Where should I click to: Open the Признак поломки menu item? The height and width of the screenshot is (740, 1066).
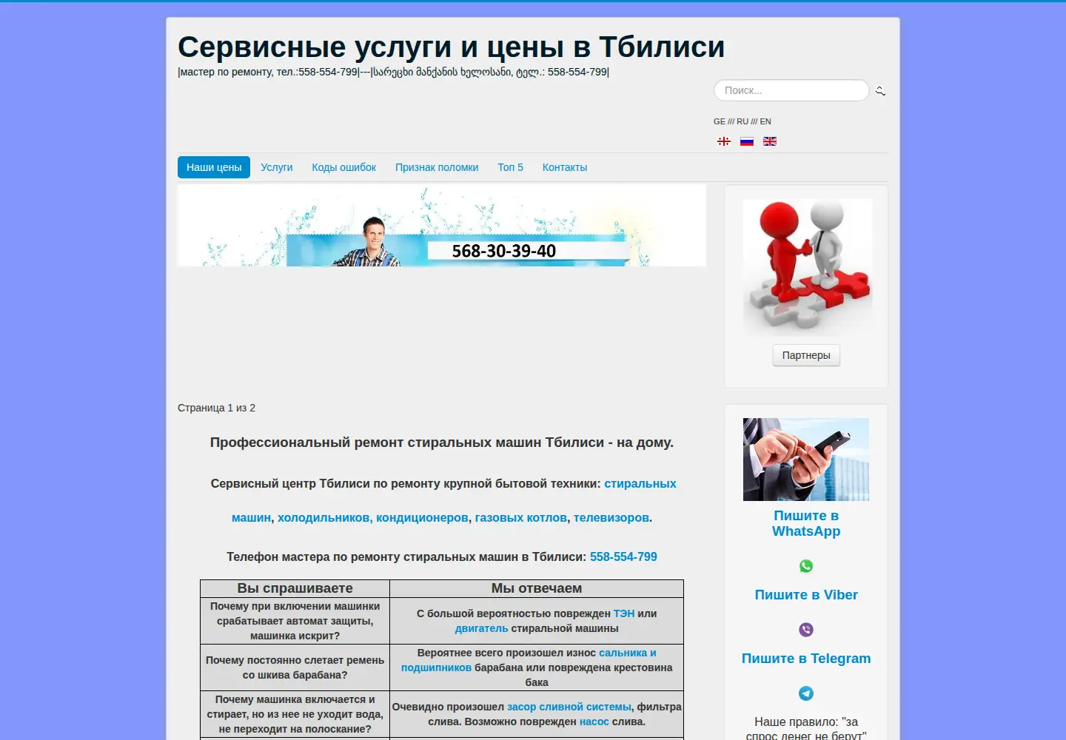tap(437, 167)
